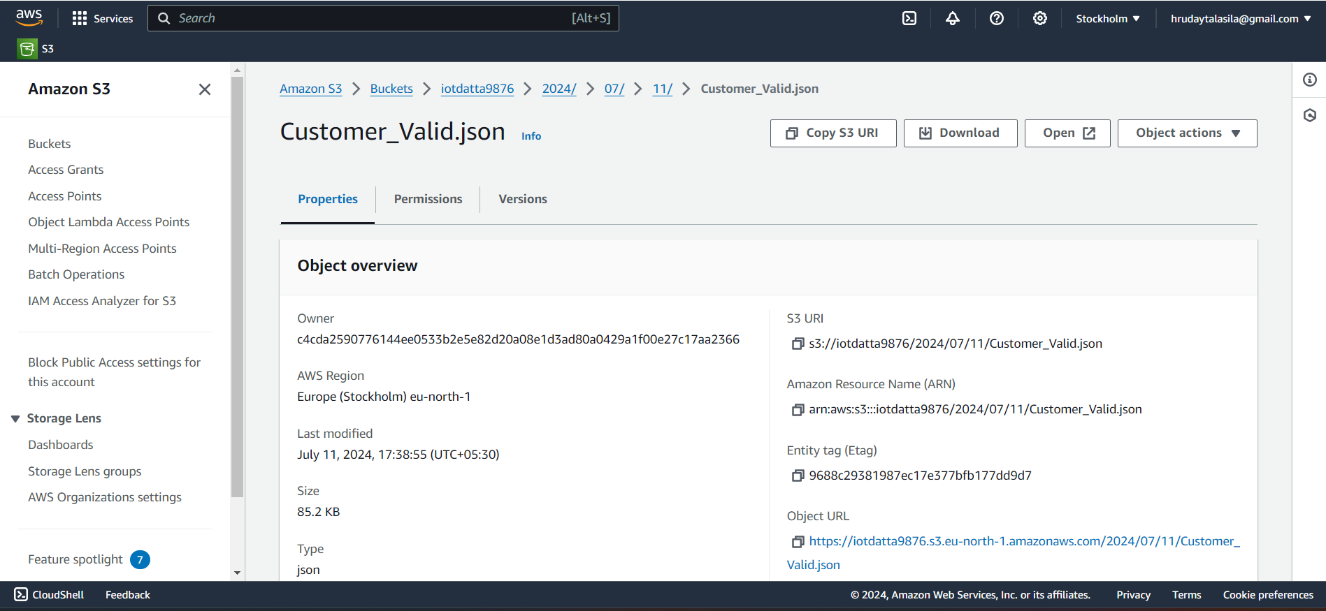Viewport: 1326px width, 611px height.
Task: Copy the ARN using its copy icon
Action: [798, 410]
